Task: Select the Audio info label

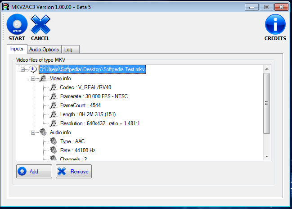Action: 60,132
